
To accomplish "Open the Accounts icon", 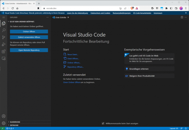I will [x=3, y=116].
